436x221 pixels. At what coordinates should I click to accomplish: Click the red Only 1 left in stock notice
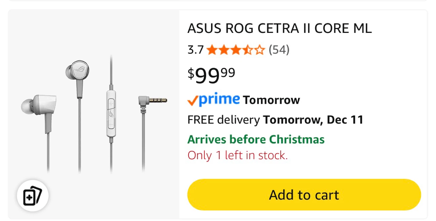[237, 156]
